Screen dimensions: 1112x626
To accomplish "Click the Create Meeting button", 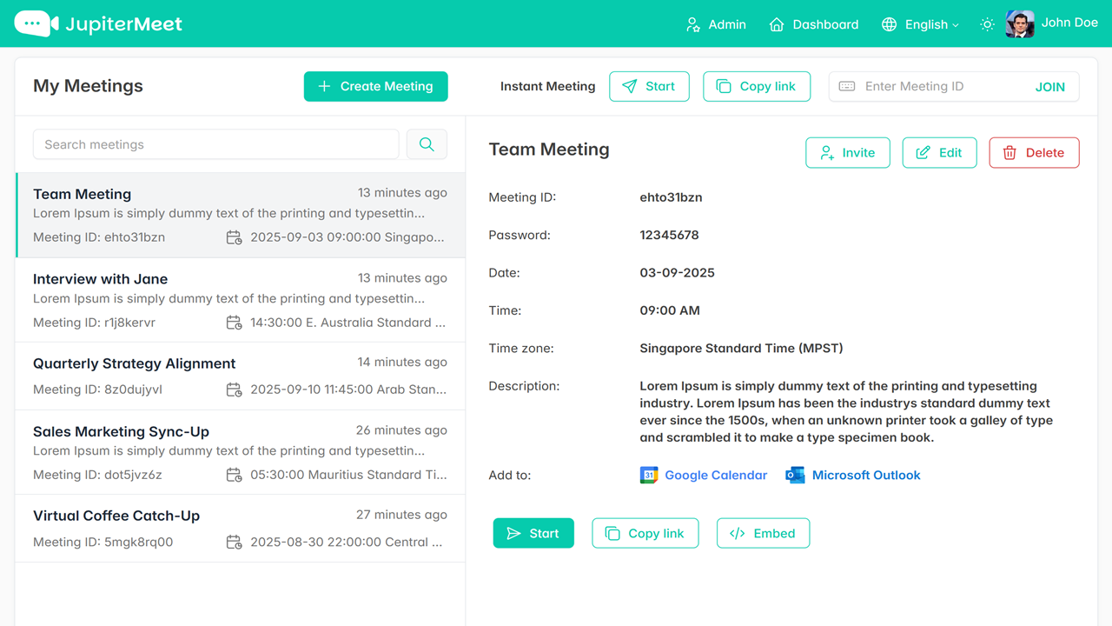I will [x=375, y=86].
